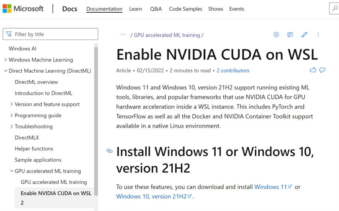
Task: Click the Microsoft logo
Action: point(23,9)
